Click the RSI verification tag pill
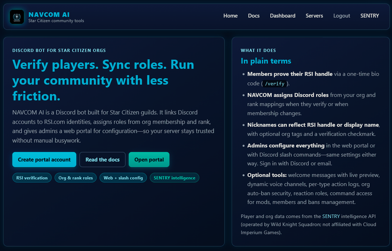 coord(32,178)
